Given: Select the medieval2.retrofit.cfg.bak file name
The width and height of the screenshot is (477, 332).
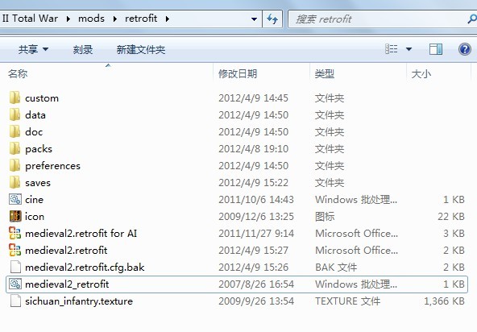Looking at the screenshot, I should click(85, 268).
